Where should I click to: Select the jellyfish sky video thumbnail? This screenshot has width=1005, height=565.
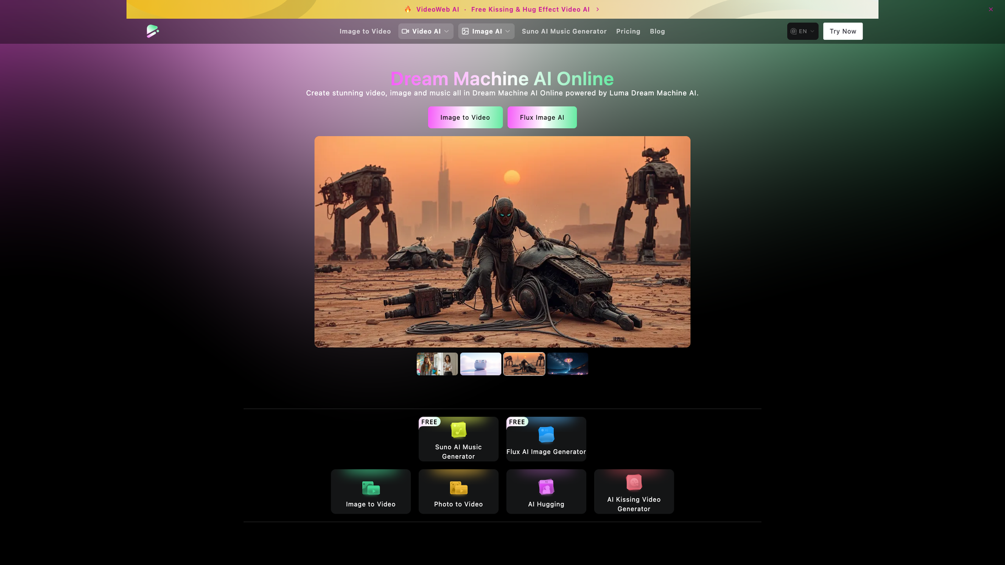pyautogui.click(x=567, y=364)
